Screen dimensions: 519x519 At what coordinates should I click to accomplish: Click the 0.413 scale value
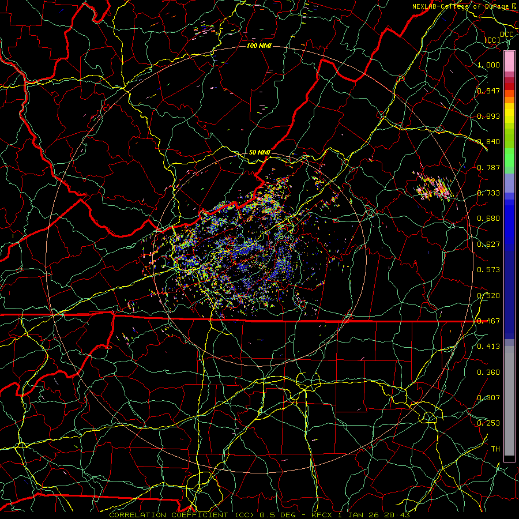pyautogui.click(x=488, y=347)
